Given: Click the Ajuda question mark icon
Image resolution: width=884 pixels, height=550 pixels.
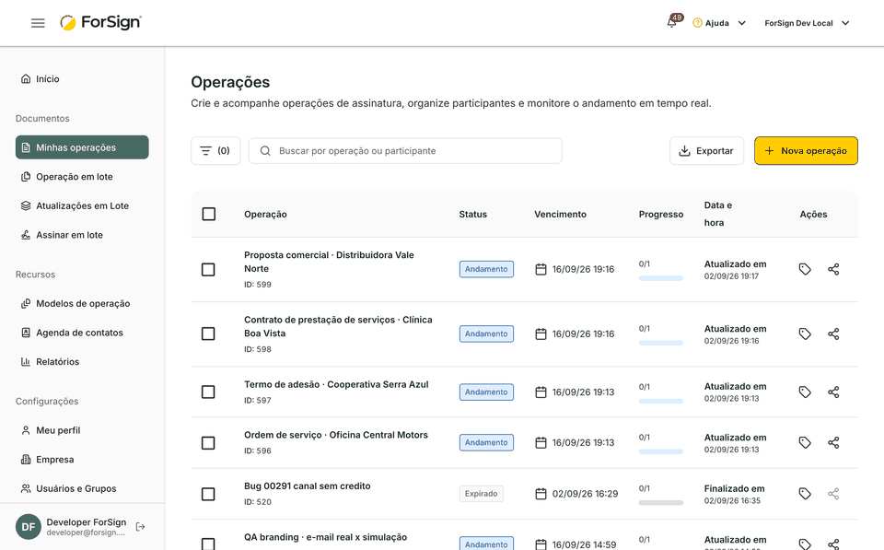Looking at the screenshot, I should click(697, 23).
